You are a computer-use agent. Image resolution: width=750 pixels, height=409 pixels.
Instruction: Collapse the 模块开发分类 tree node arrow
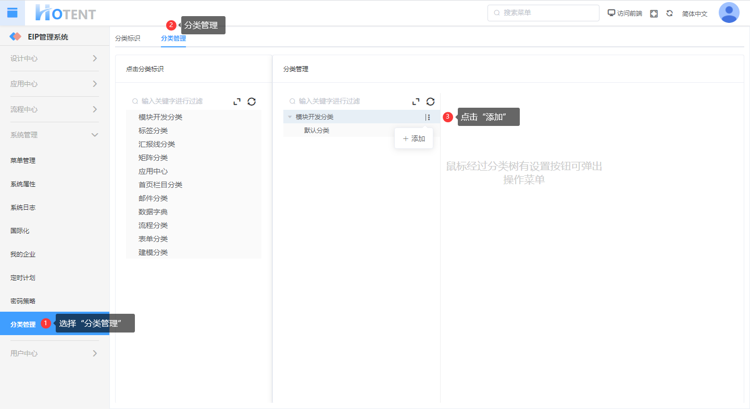(290, 117)
